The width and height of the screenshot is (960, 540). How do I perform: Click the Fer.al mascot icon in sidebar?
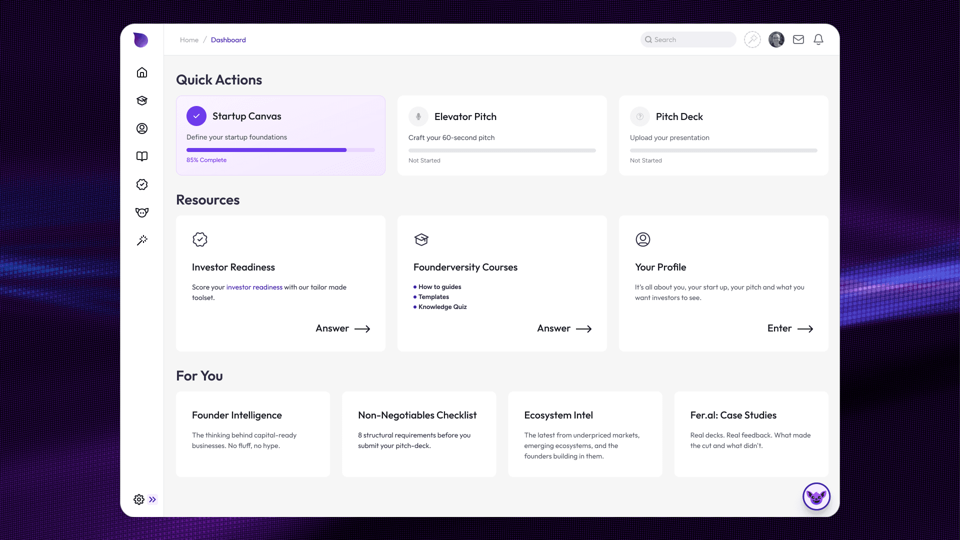142,212
